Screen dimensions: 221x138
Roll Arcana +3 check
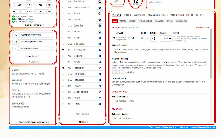pos(99,13)
